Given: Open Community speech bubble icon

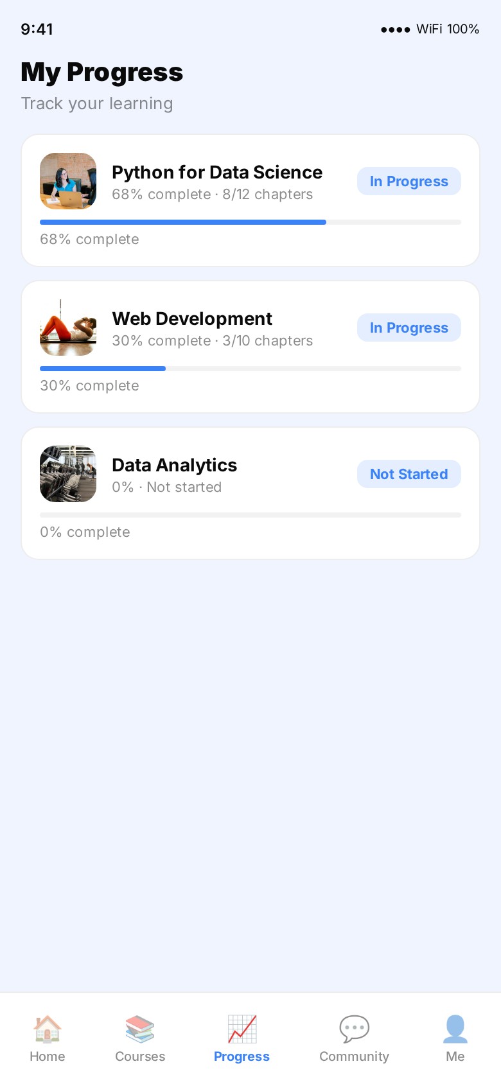Looking at the screenshot, I should (x=354, y=1029).
